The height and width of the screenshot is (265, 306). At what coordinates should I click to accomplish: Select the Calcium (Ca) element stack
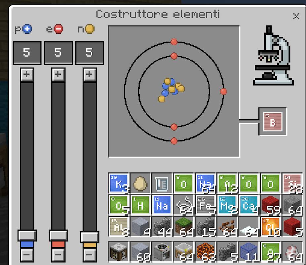(249, 205)
